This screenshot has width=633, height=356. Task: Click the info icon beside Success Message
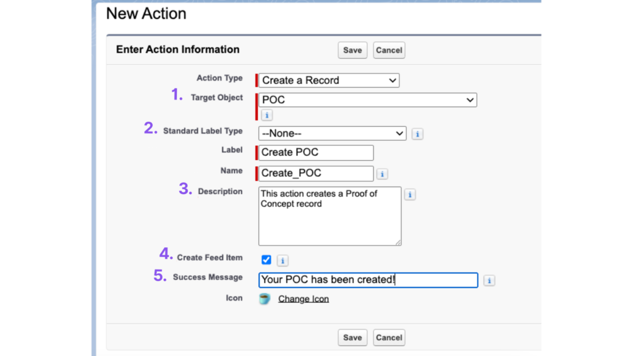pyautogui.click(x=489, y=281)
